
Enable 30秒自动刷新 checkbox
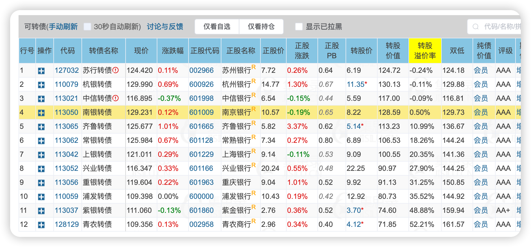[x=87, y=27]
